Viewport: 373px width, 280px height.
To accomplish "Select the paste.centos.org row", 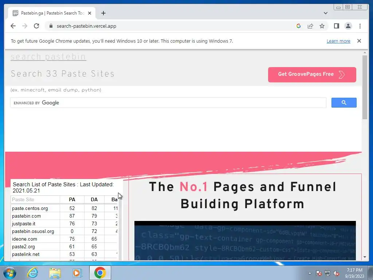I will pos(64,208).
